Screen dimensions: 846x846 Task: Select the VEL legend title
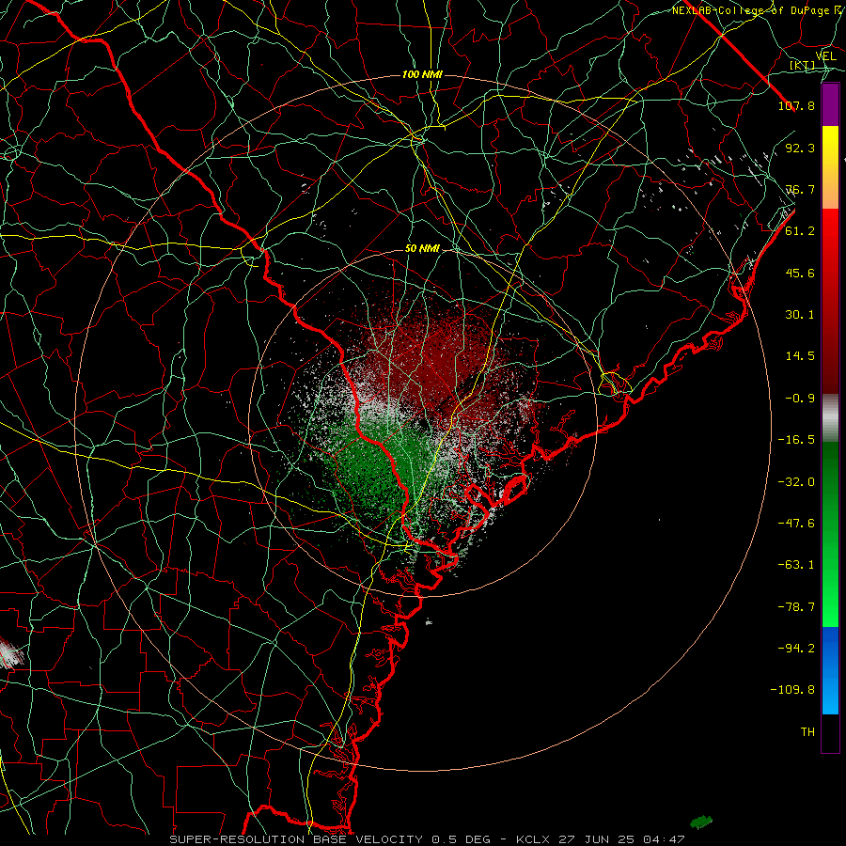coord(825,56)
